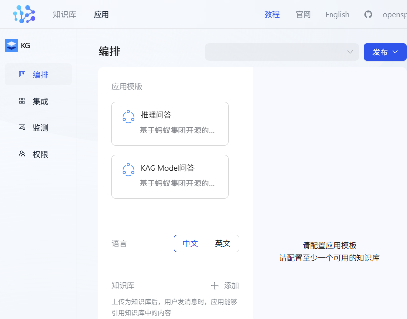Click the KAG Model问答 template icon
Screen dimensions: 407x319
pyautogui.click(x=128, y=170)
